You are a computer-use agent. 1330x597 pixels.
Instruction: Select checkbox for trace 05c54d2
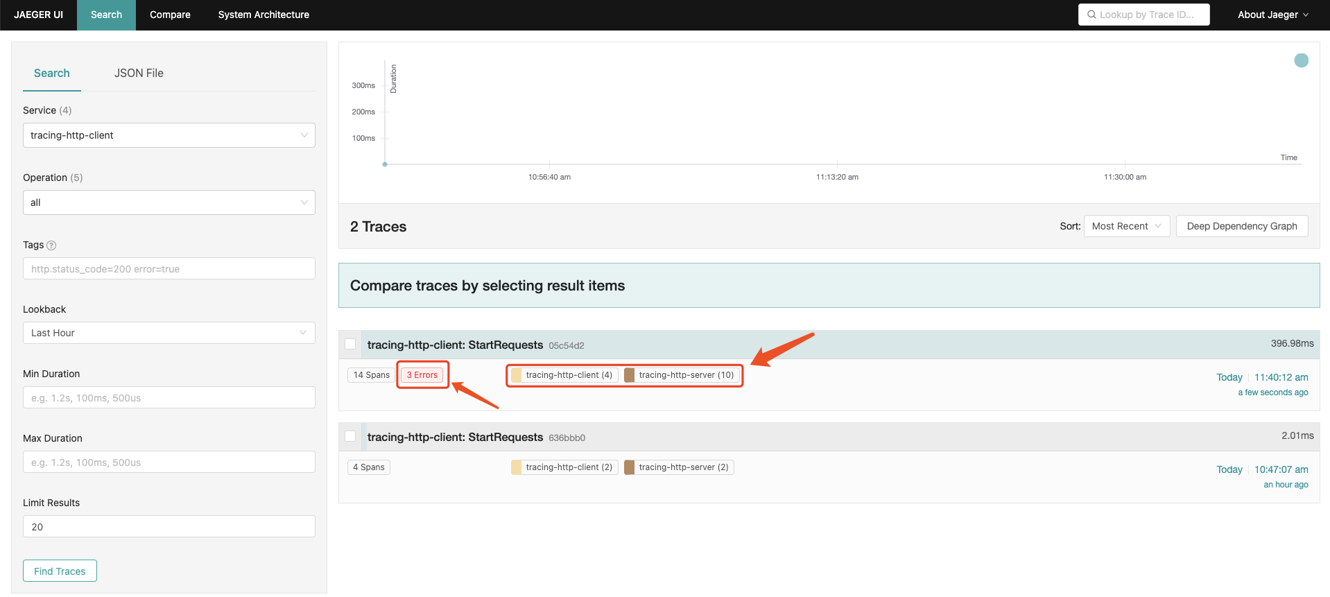(x=350, y=344)
